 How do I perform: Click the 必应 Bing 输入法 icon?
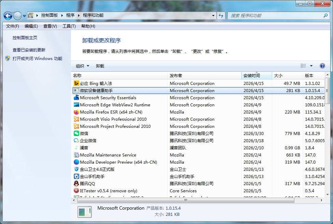point(77,84)
